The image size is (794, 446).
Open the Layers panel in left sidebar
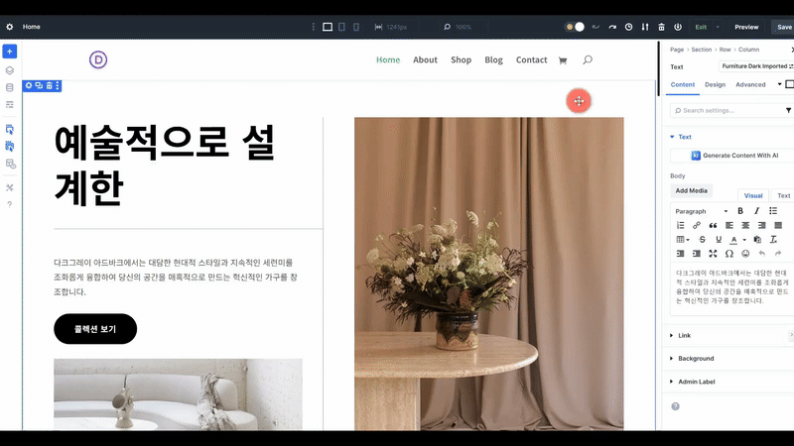click(10, 70)
